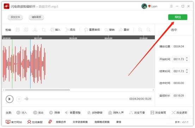
Task: Decrease the 结束时间 end time stepper
Action: [187, 72]
